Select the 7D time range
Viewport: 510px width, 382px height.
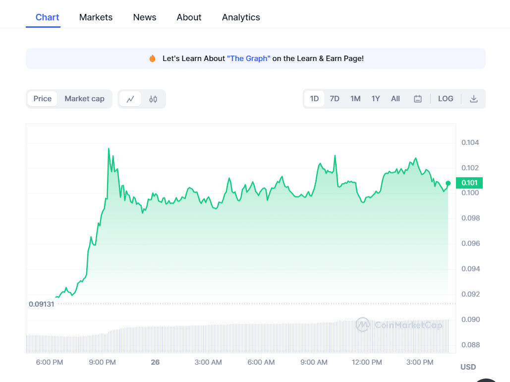pyautogui.click(x=335, y=99)
